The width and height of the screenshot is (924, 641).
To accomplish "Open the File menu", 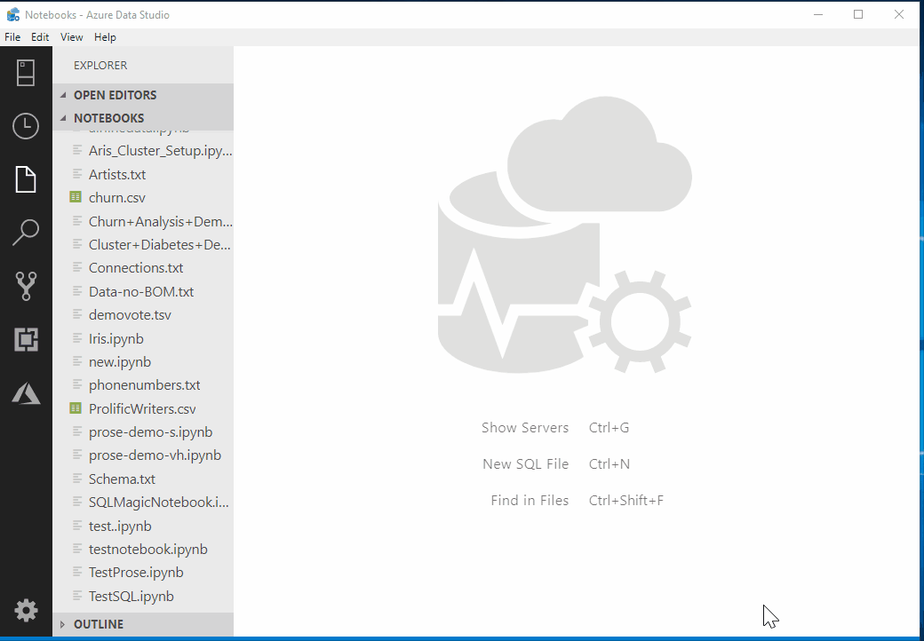I will (x=12, y=36).
